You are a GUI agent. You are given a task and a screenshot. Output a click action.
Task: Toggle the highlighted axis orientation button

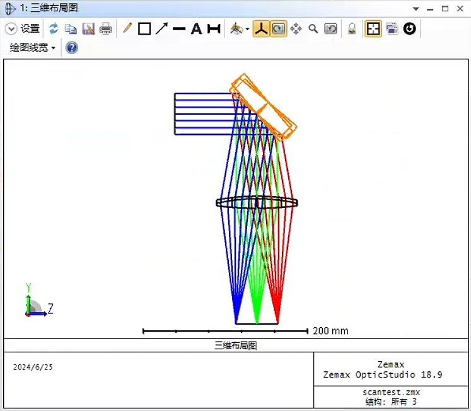coord(262,28)
